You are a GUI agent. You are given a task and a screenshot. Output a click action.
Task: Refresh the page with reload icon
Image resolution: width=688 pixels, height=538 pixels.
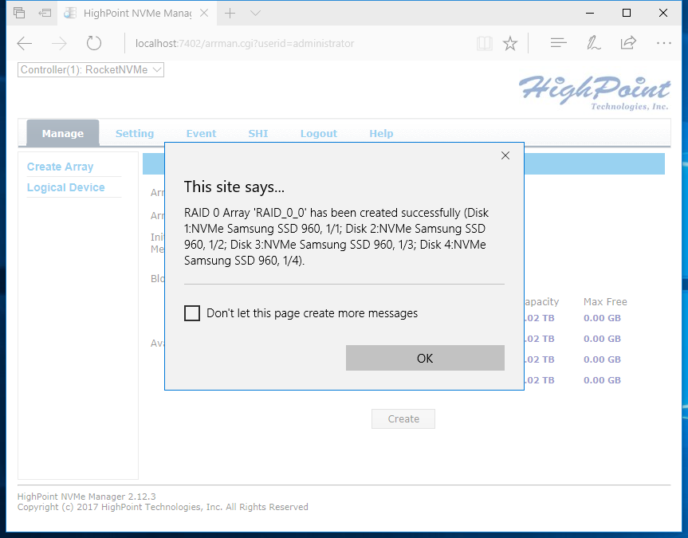pos(94,43)
